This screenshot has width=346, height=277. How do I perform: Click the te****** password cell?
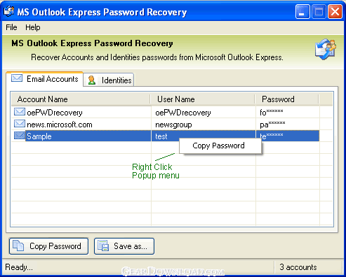(x=272, y=136)
